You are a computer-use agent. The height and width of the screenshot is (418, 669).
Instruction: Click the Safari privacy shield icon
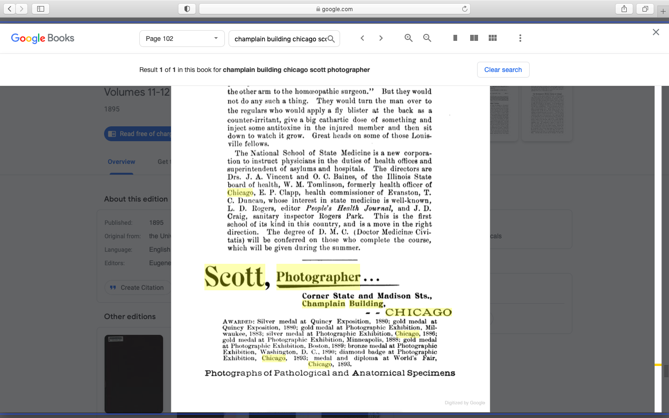pyautogui.click(x=187, y=9)
